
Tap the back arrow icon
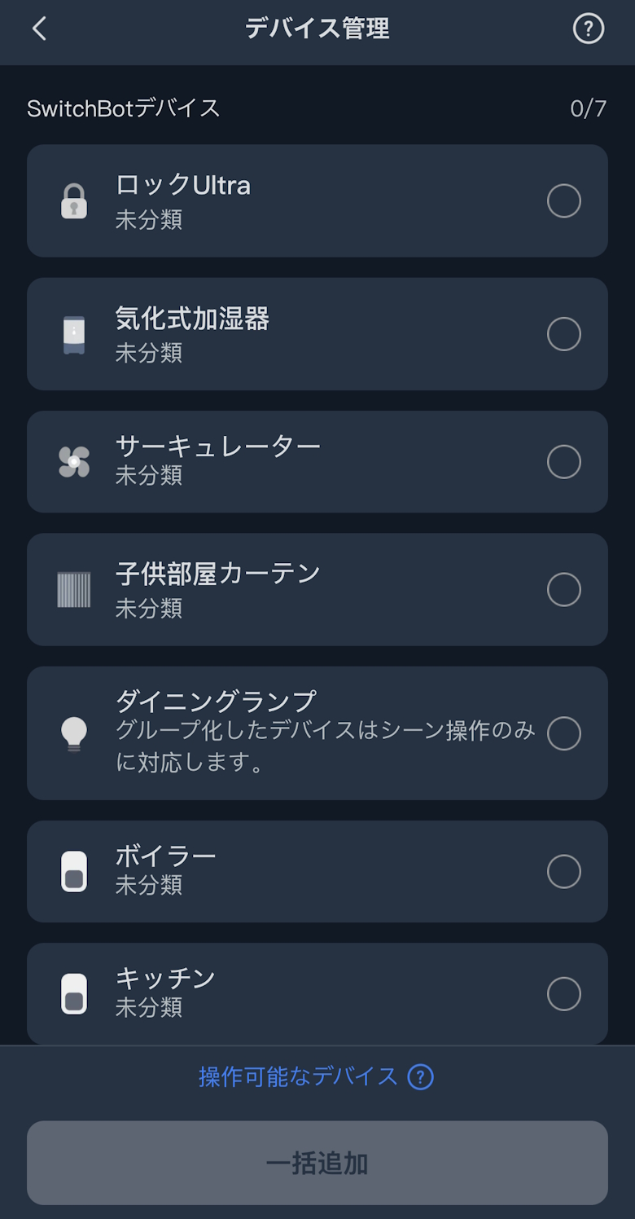tap(39, 29)
